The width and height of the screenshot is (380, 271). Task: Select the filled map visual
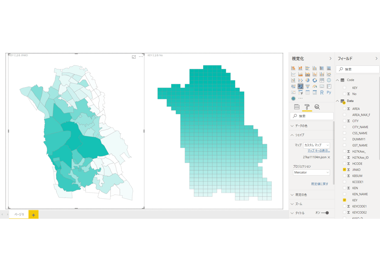tap(293, 86)
